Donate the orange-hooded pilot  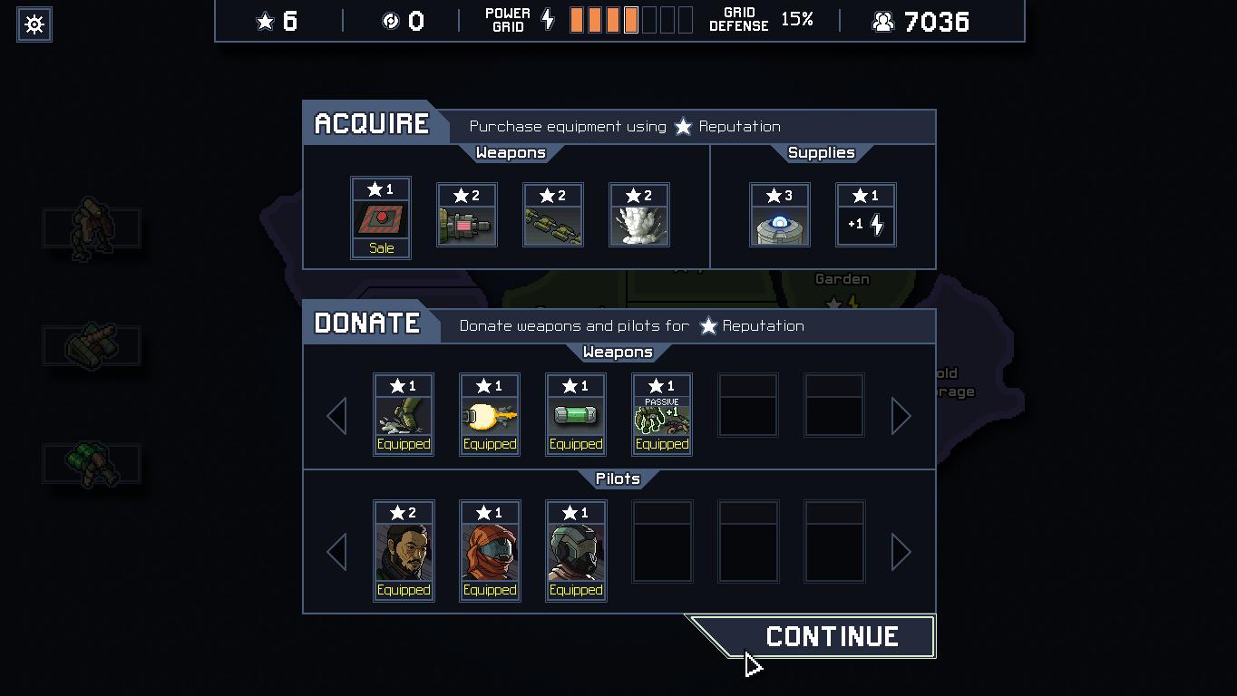[490, 550]
